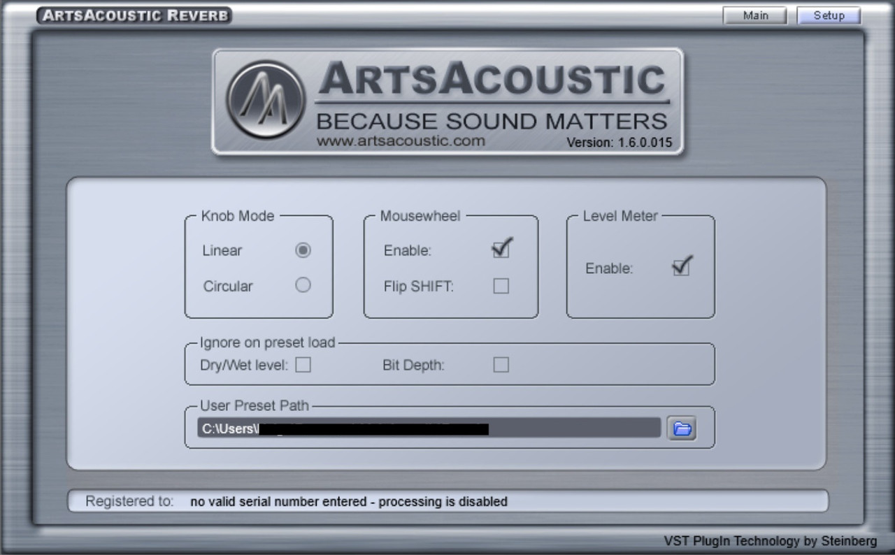Tick the Bit Depth ignore checkbox
895x555 pixels.
click(501, 365)
